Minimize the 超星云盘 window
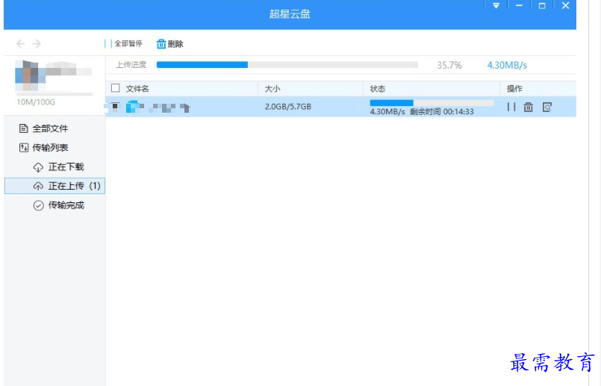Screen dimensions: 601x386 click(x=519, y=5)
